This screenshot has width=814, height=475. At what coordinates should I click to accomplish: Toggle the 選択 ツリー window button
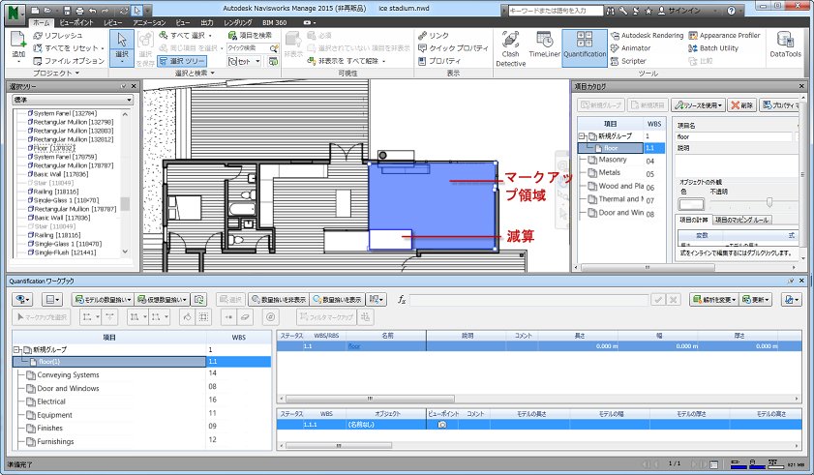(182, 61)
